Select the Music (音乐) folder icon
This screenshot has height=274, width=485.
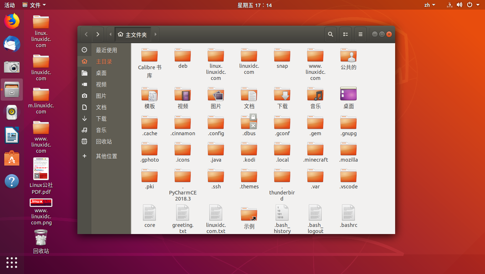click(315, 95)
